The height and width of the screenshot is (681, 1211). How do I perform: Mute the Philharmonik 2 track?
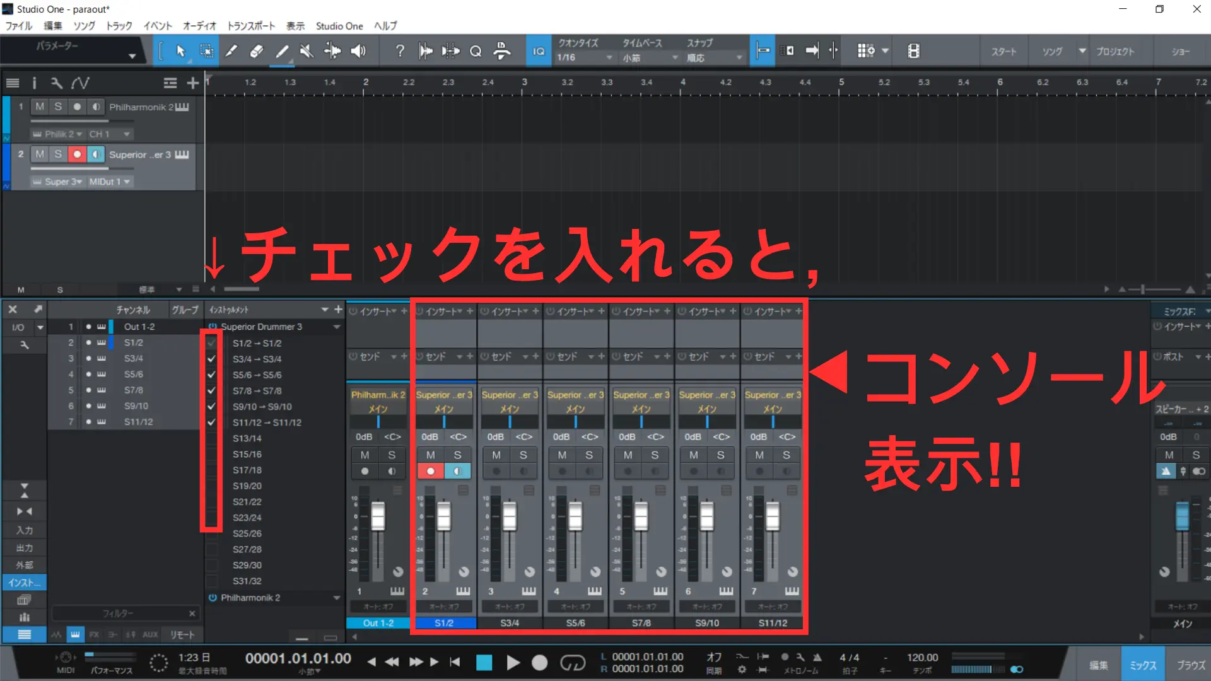pyautogui.click(x=40, y=107)
